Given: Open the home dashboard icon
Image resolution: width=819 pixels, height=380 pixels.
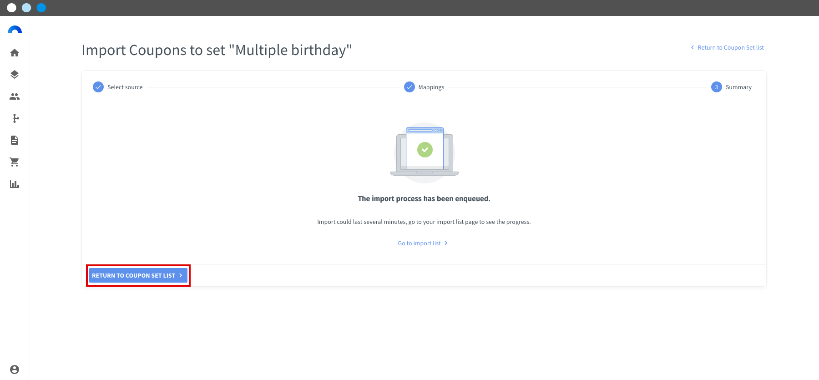Looking at the screenshot, I should tap(15, 53).
